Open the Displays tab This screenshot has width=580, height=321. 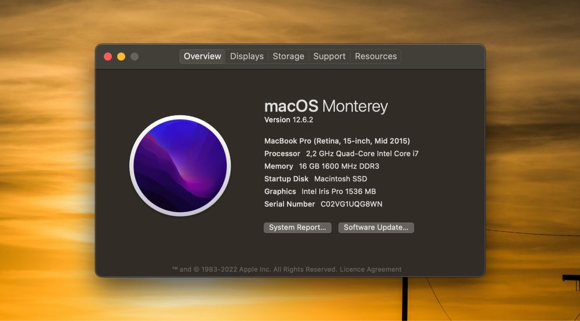tap(246, 57)
